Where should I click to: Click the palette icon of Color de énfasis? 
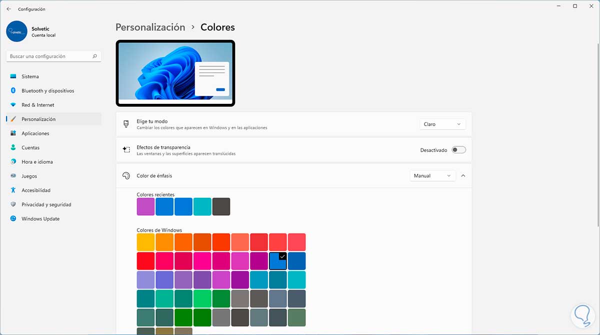(126, 176)
